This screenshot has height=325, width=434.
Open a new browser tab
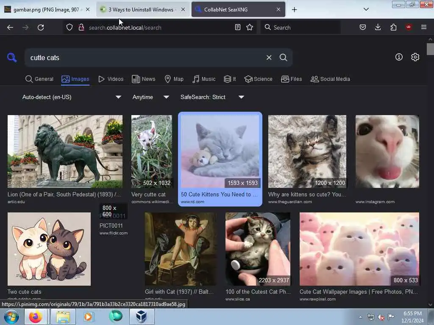[294, 10]
